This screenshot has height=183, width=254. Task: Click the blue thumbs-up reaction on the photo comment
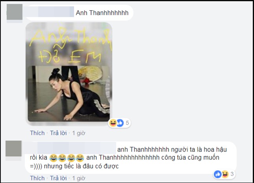(x=120, y=123)
